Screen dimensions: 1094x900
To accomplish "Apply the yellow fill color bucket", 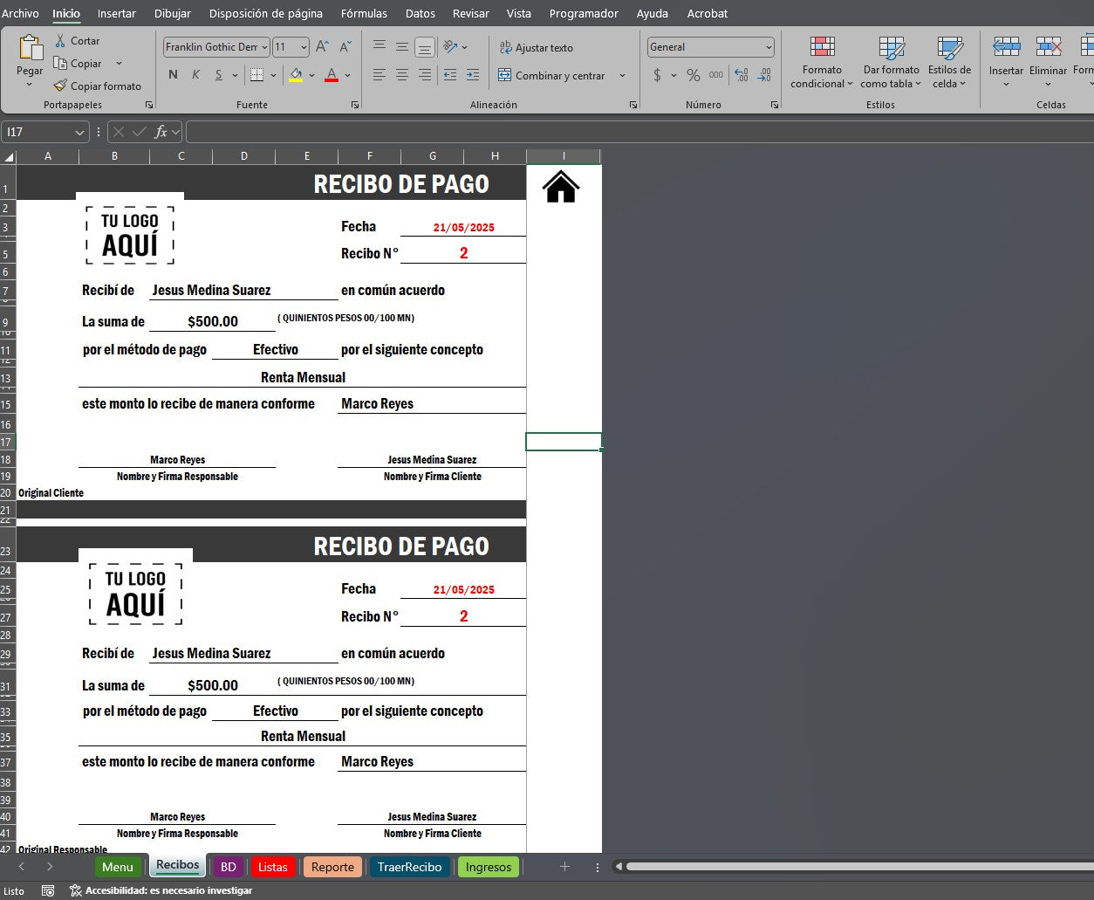I will coord(296,75).
